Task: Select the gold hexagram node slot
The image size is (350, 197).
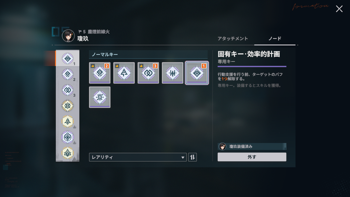Action: (67, 106)
